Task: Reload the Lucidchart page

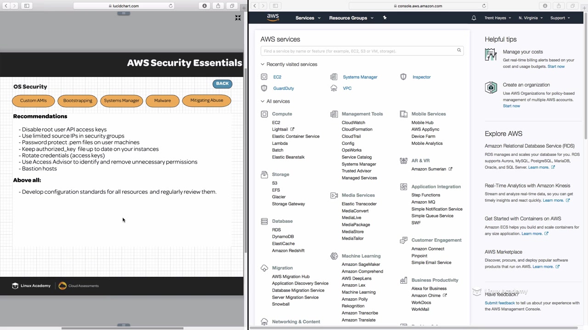Action: (171, 6)
